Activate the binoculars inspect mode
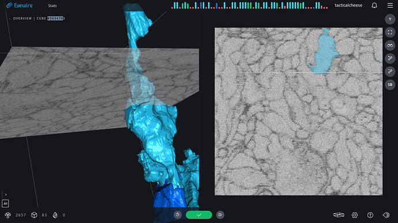This screenshot has width=398, height=223. pyautogui.click(x=390, y=46)
